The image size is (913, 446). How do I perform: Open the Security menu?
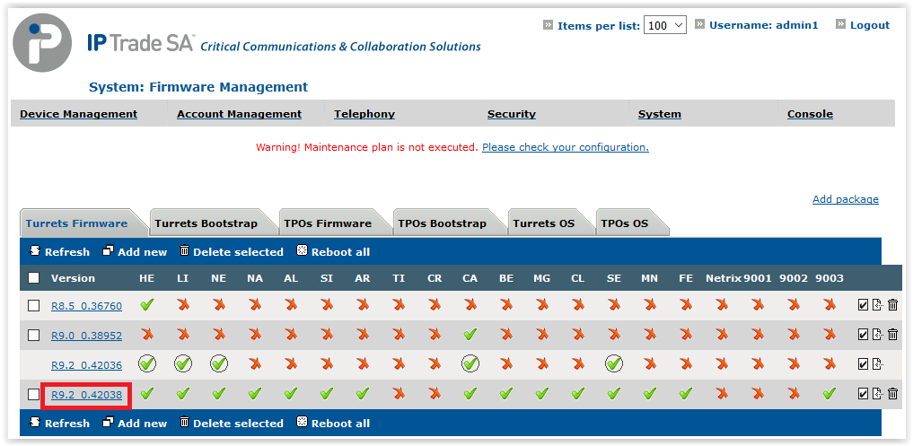point(511,114)
